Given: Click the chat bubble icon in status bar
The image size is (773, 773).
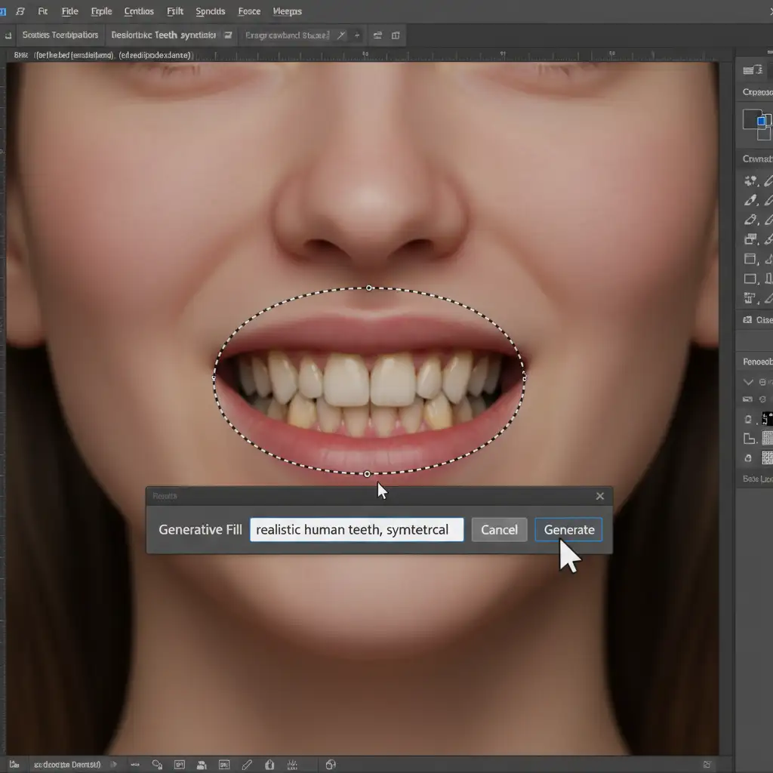Looking at the screenshot, I should [x=157, y=765].
